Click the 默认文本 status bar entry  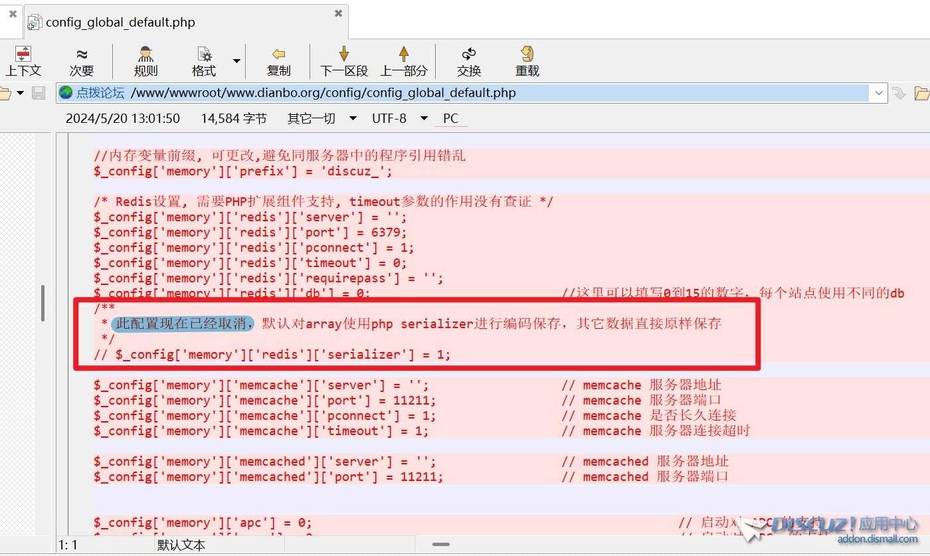tap(181, 545)
